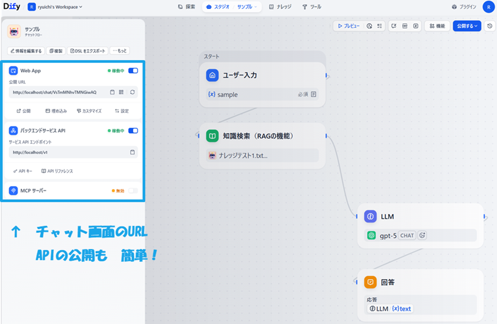Open the checklist icon in toolbar
Screen dimensions: 497x324
(x=380, y=26)
